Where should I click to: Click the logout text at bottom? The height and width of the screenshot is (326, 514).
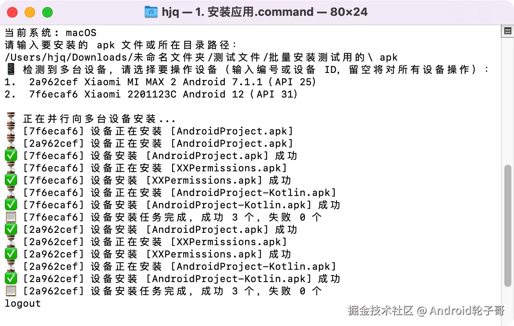point(23,304)
